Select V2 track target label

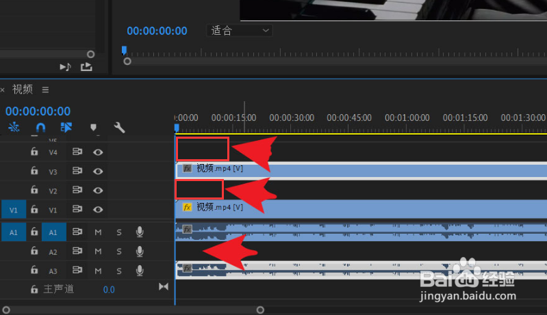pos(53,191)
